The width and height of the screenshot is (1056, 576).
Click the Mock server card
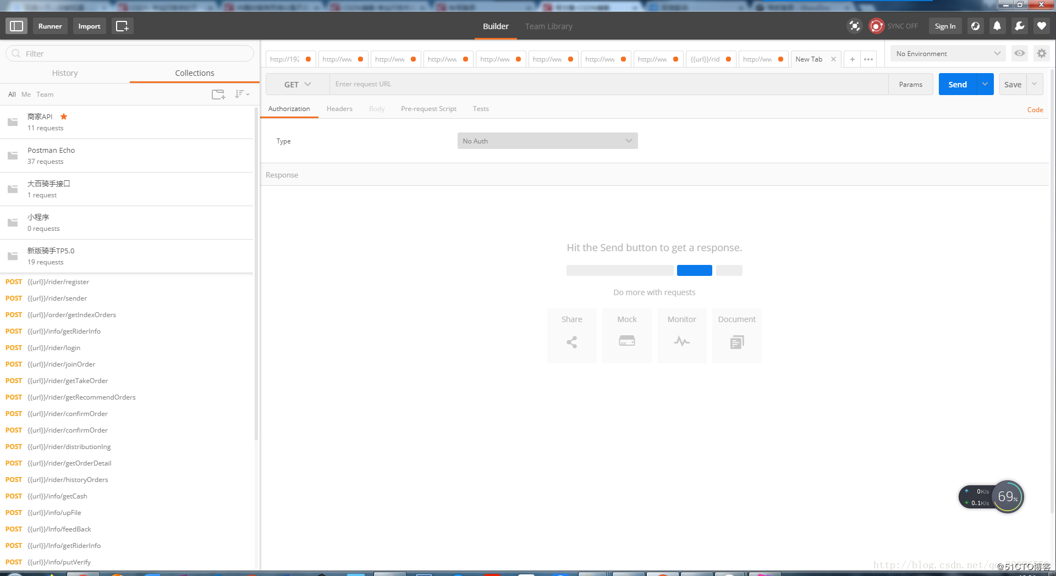627,335
